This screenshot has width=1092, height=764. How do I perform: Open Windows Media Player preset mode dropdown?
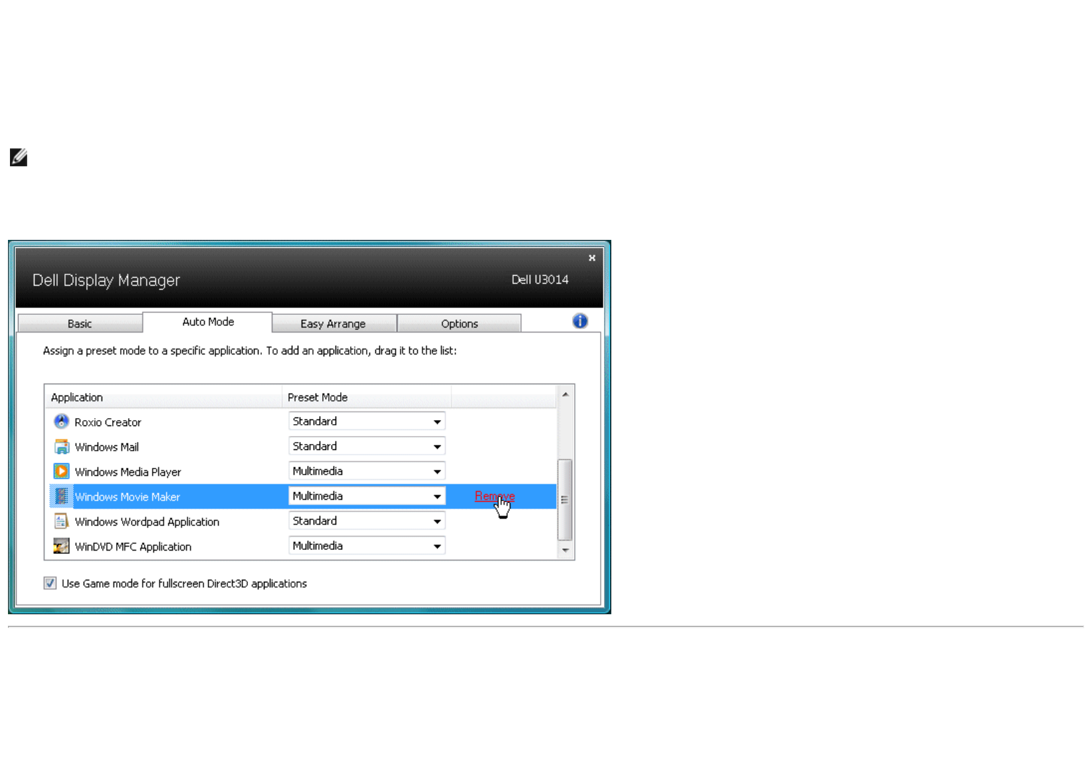[x=367, y=471]
